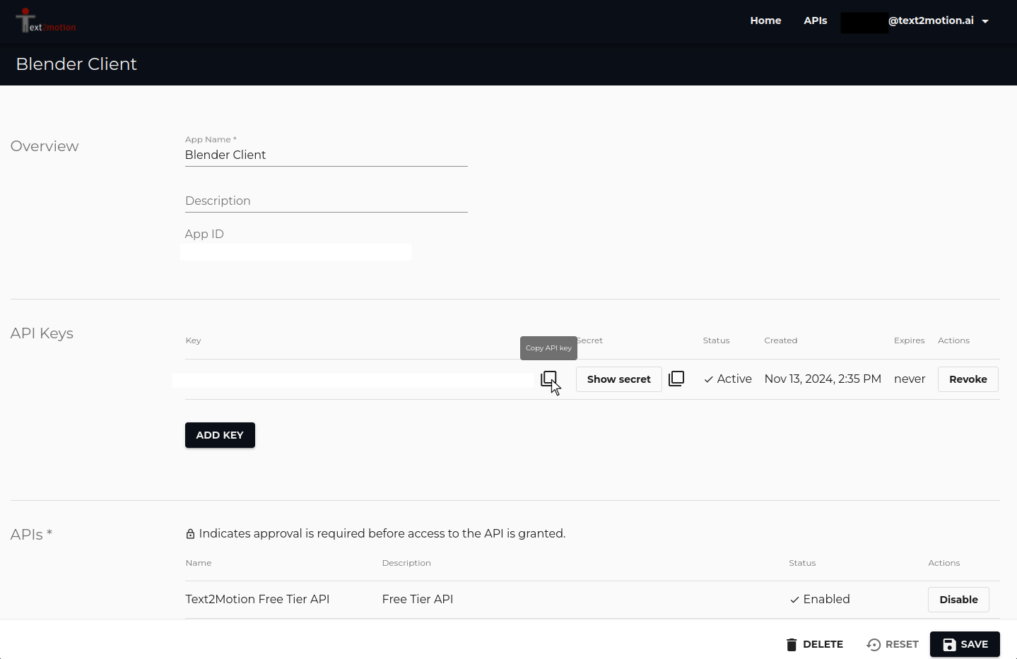Click the 'Created' column header
Screen dimensions: 1017x659
780,340
